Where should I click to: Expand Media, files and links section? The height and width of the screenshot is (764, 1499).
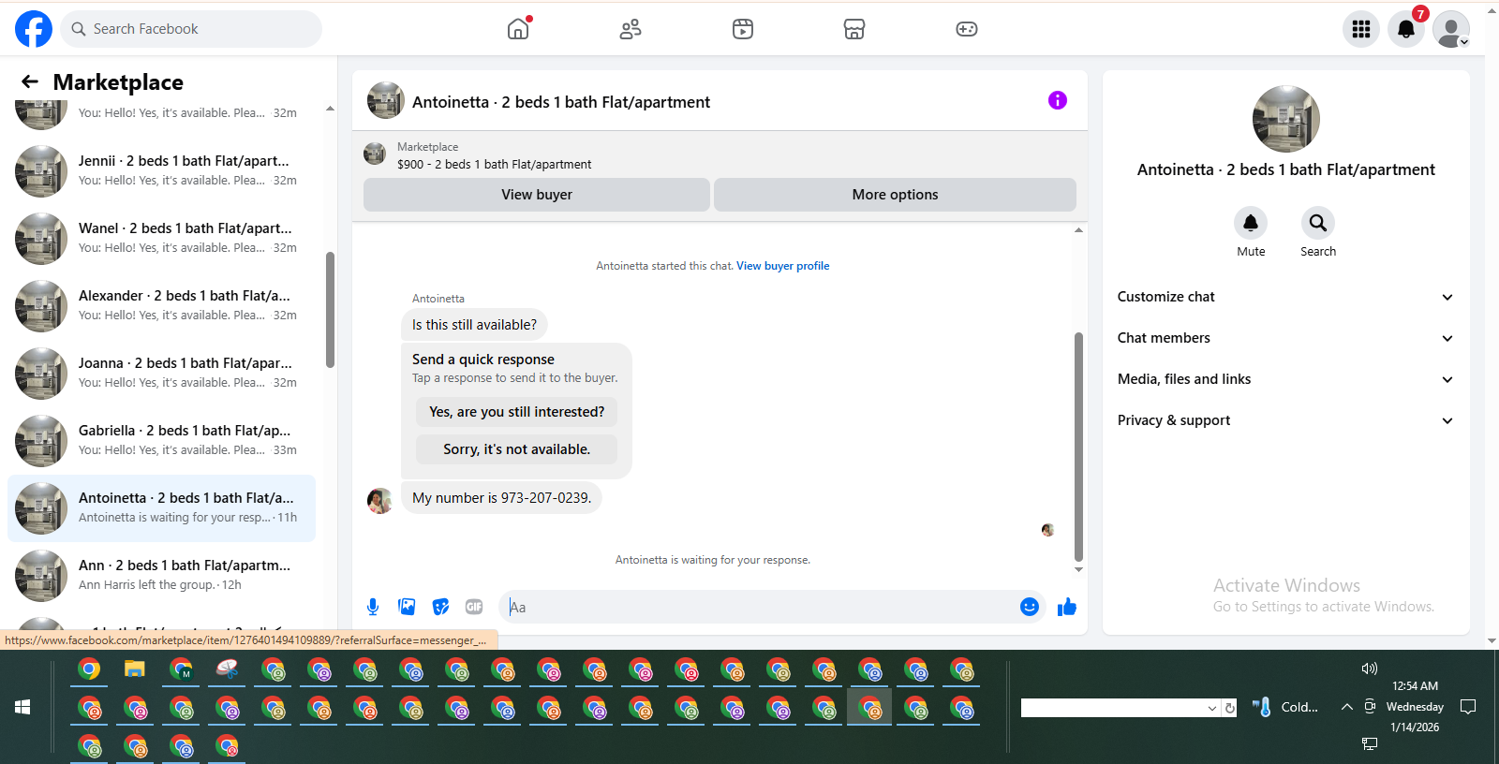(1285, 379)
